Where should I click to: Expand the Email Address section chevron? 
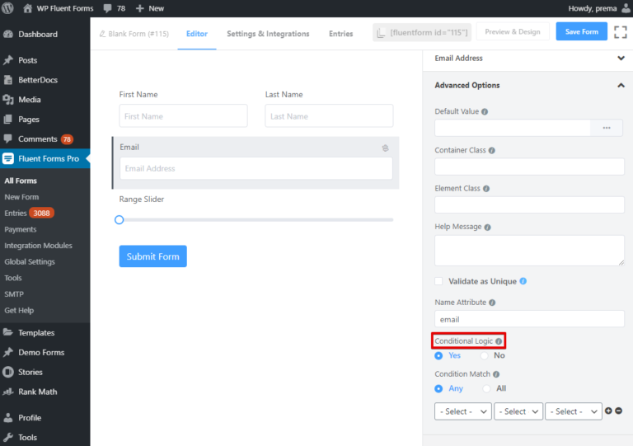[621, 59]
